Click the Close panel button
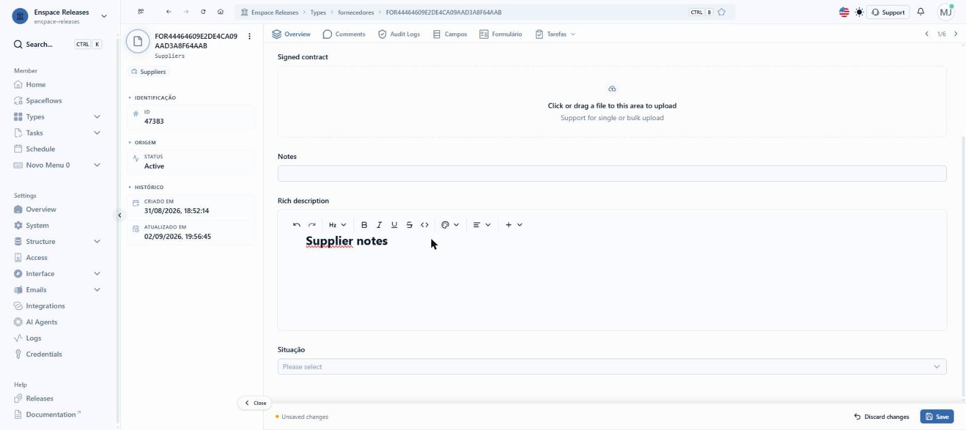 (254, 403)
